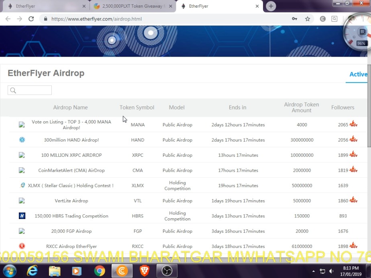Click the HOT badge on VTL row

(x=353, y=200)
